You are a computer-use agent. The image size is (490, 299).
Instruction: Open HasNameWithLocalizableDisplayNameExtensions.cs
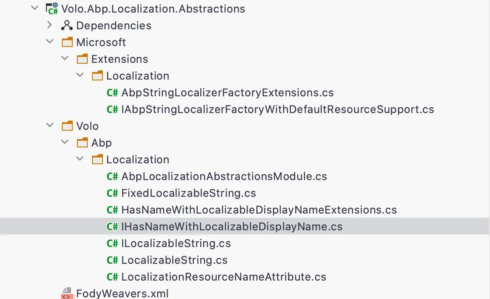click(259, 210)
